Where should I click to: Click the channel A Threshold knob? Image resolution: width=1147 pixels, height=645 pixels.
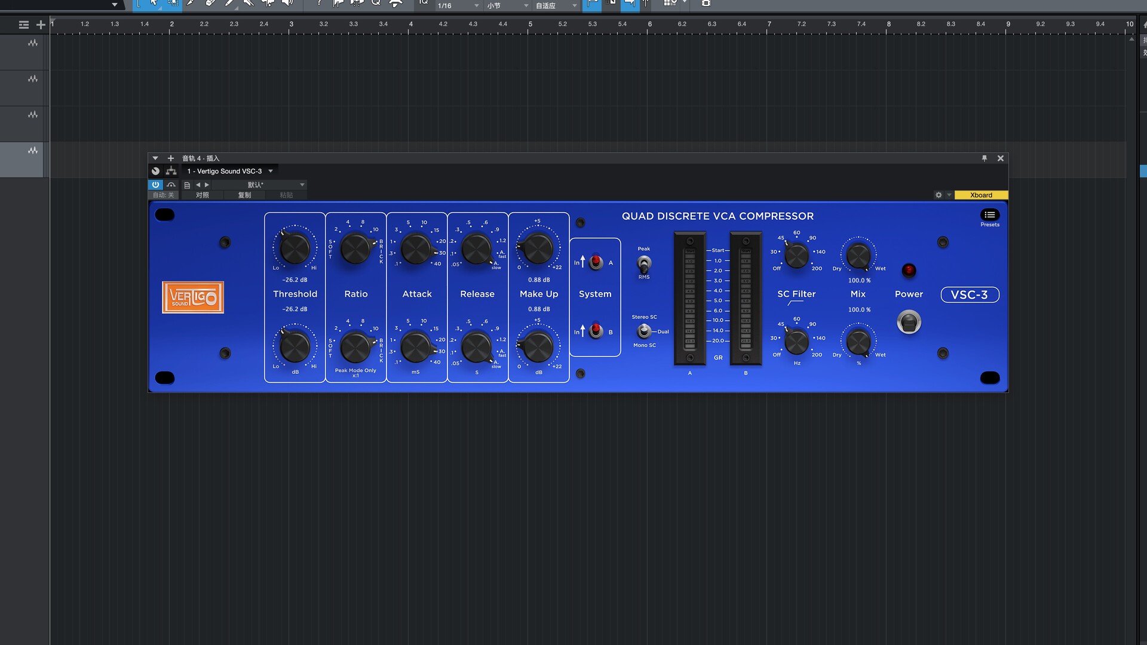pos(295,248)
